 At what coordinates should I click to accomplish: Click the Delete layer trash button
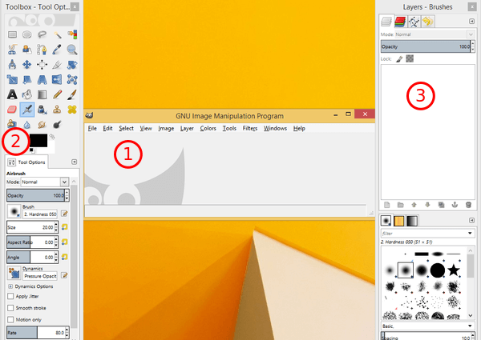tap(468, 205)
